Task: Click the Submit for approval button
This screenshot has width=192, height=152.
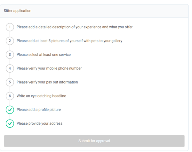Action: click(94, 141)
